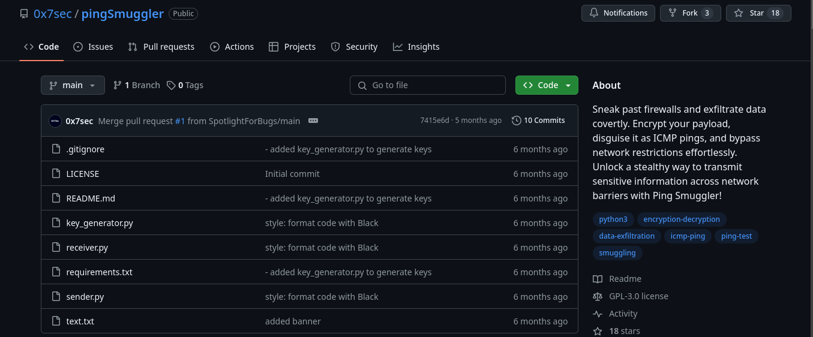Open the receiver.py file
813x337 pixels.
[87, 248]
